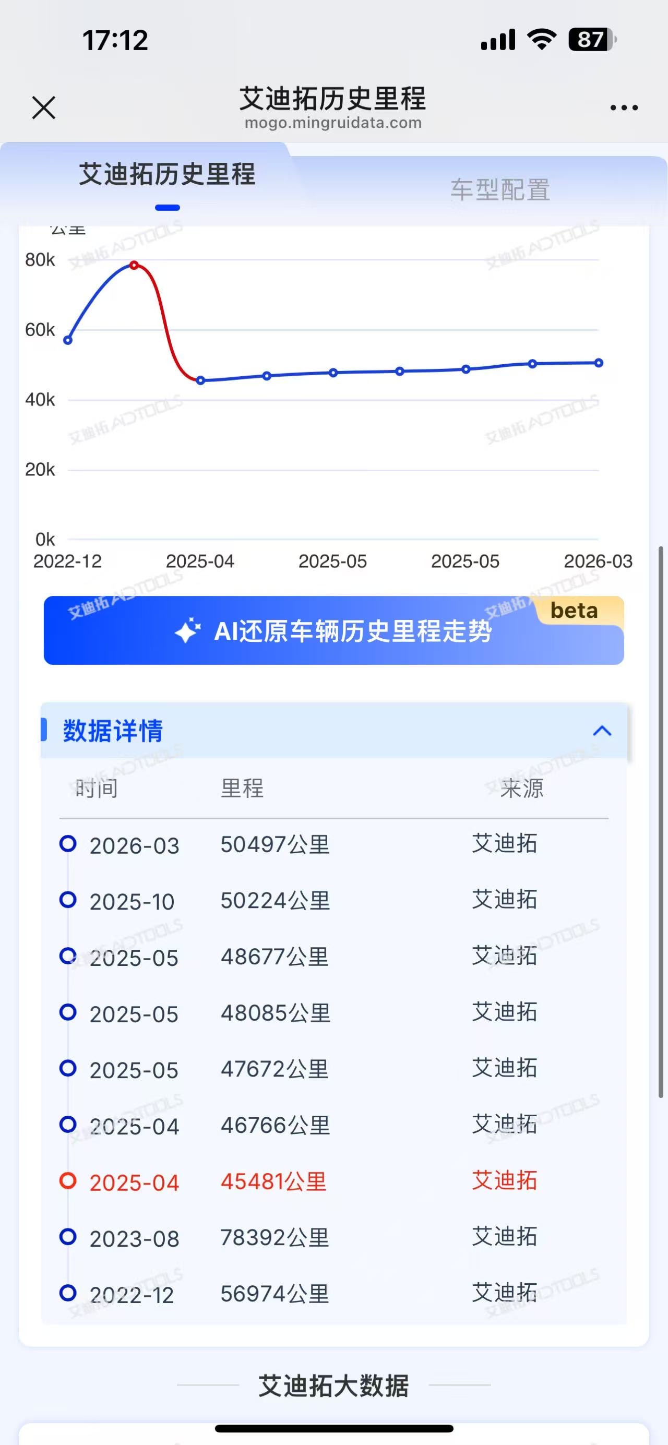668x1445 pixels.
Task: Tap the last chart point at 2026-03
Action: click(x=599, y=363)
